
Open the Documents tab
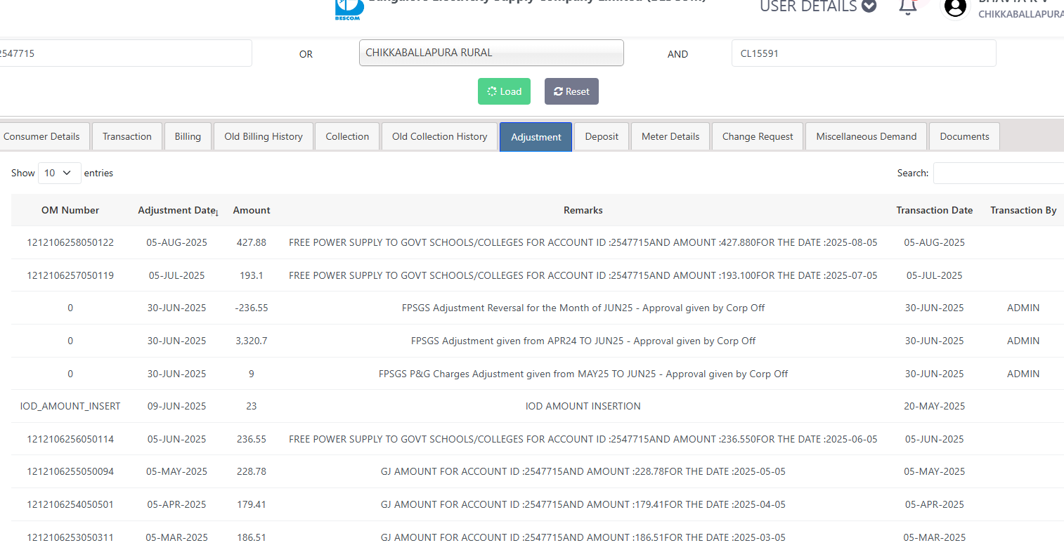click(x=964, y=136)
